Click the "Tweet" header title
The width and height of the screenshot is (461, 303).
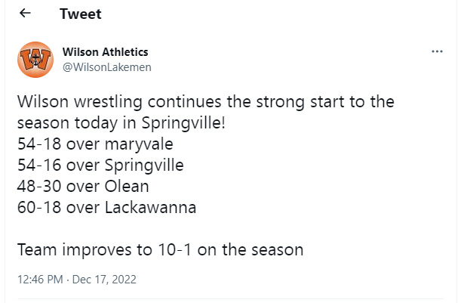pyautogui.click(x=80, y=14)
